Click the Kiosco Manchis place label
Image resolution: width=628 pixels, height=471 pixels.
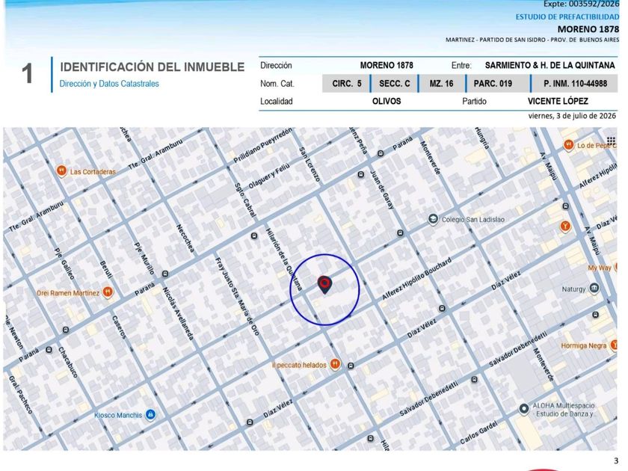point(118,416)
